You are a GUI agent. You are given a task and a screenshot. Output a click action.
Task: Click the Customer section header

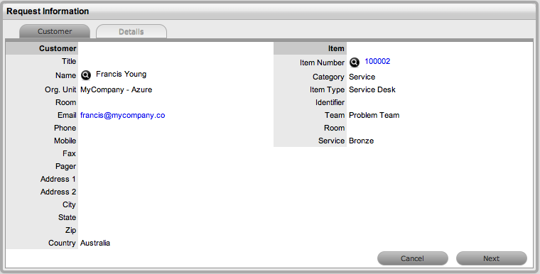click(58, 48)
